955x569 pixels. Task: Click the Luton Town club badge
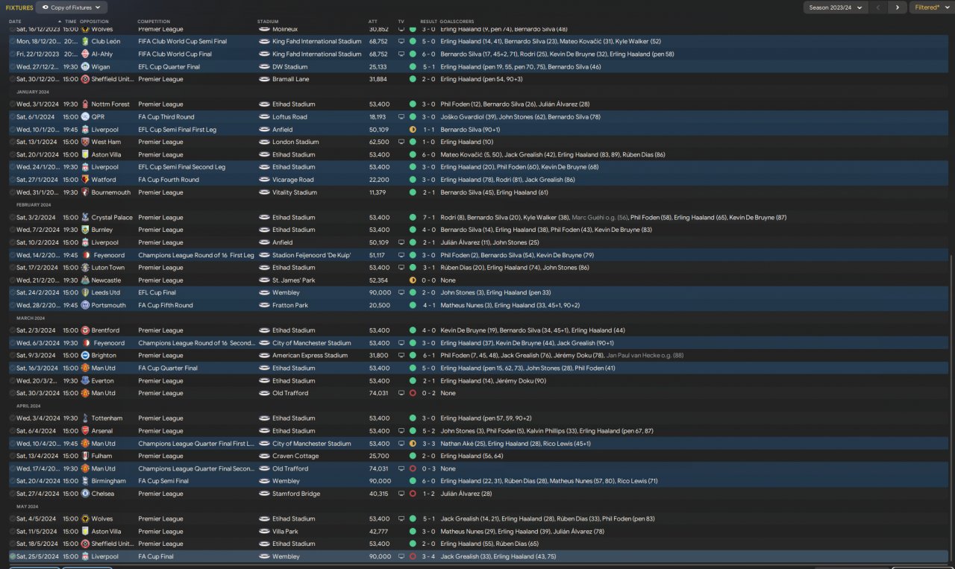point(85,268)
